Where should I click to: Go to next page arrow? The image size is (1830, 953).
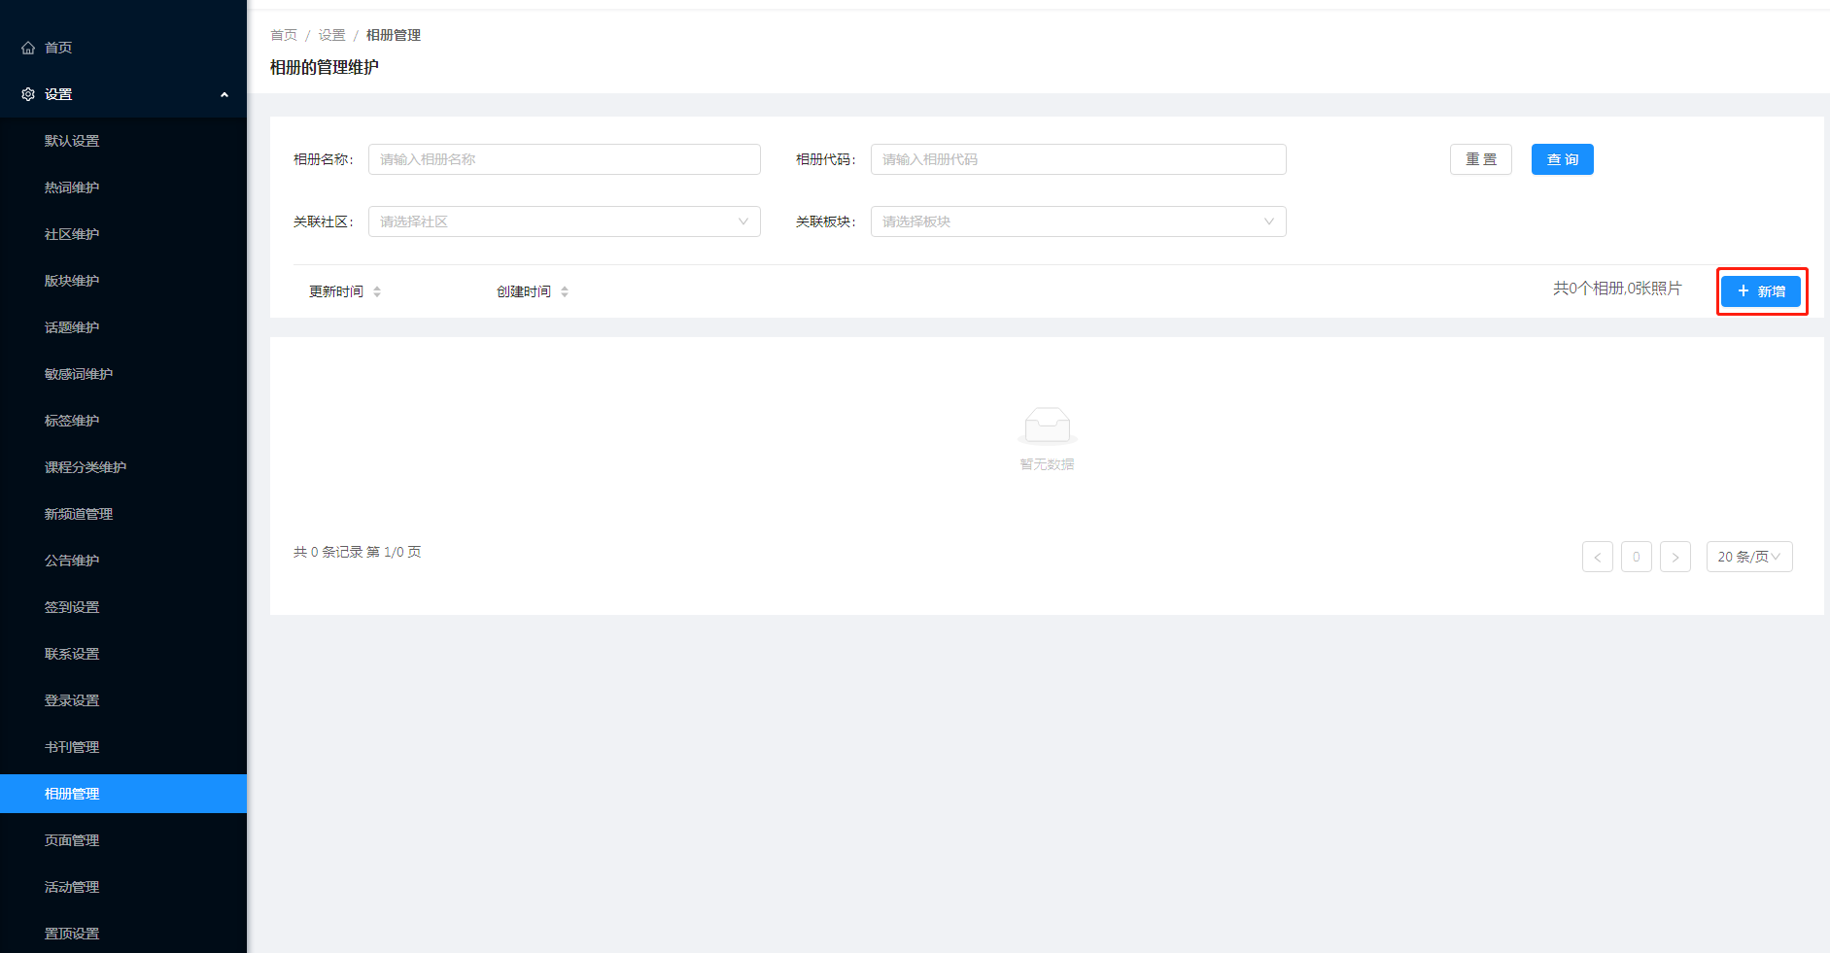click(1675, 557)
